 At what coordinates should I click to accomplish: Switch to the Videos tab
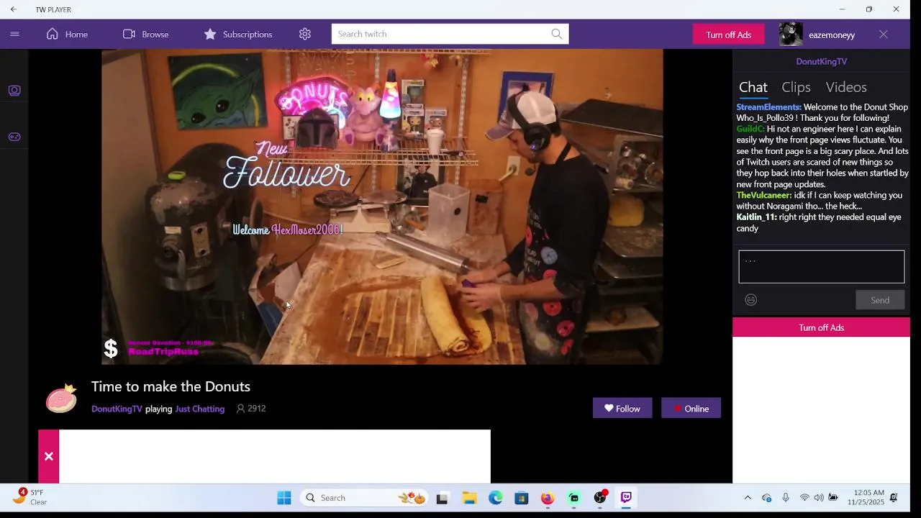[x=846, y=87]
